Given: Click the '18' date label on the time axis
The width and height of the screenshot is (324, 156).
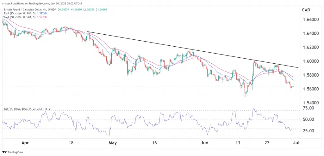Looking at the screenshot, I should 71,143.
